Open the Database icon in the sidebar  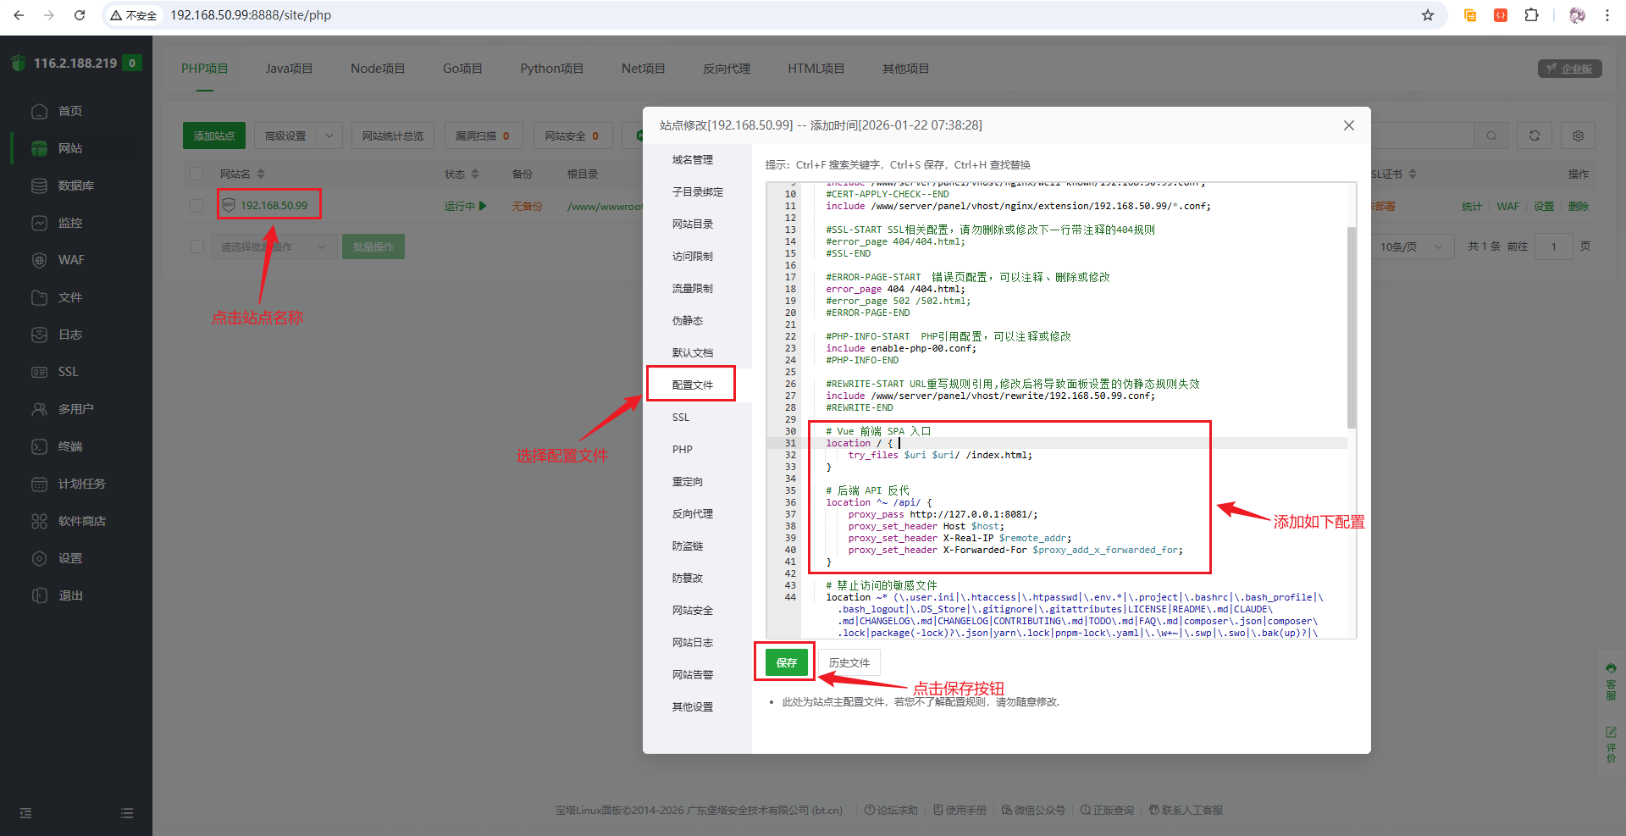pyautogui.click(x=39, y=185)
